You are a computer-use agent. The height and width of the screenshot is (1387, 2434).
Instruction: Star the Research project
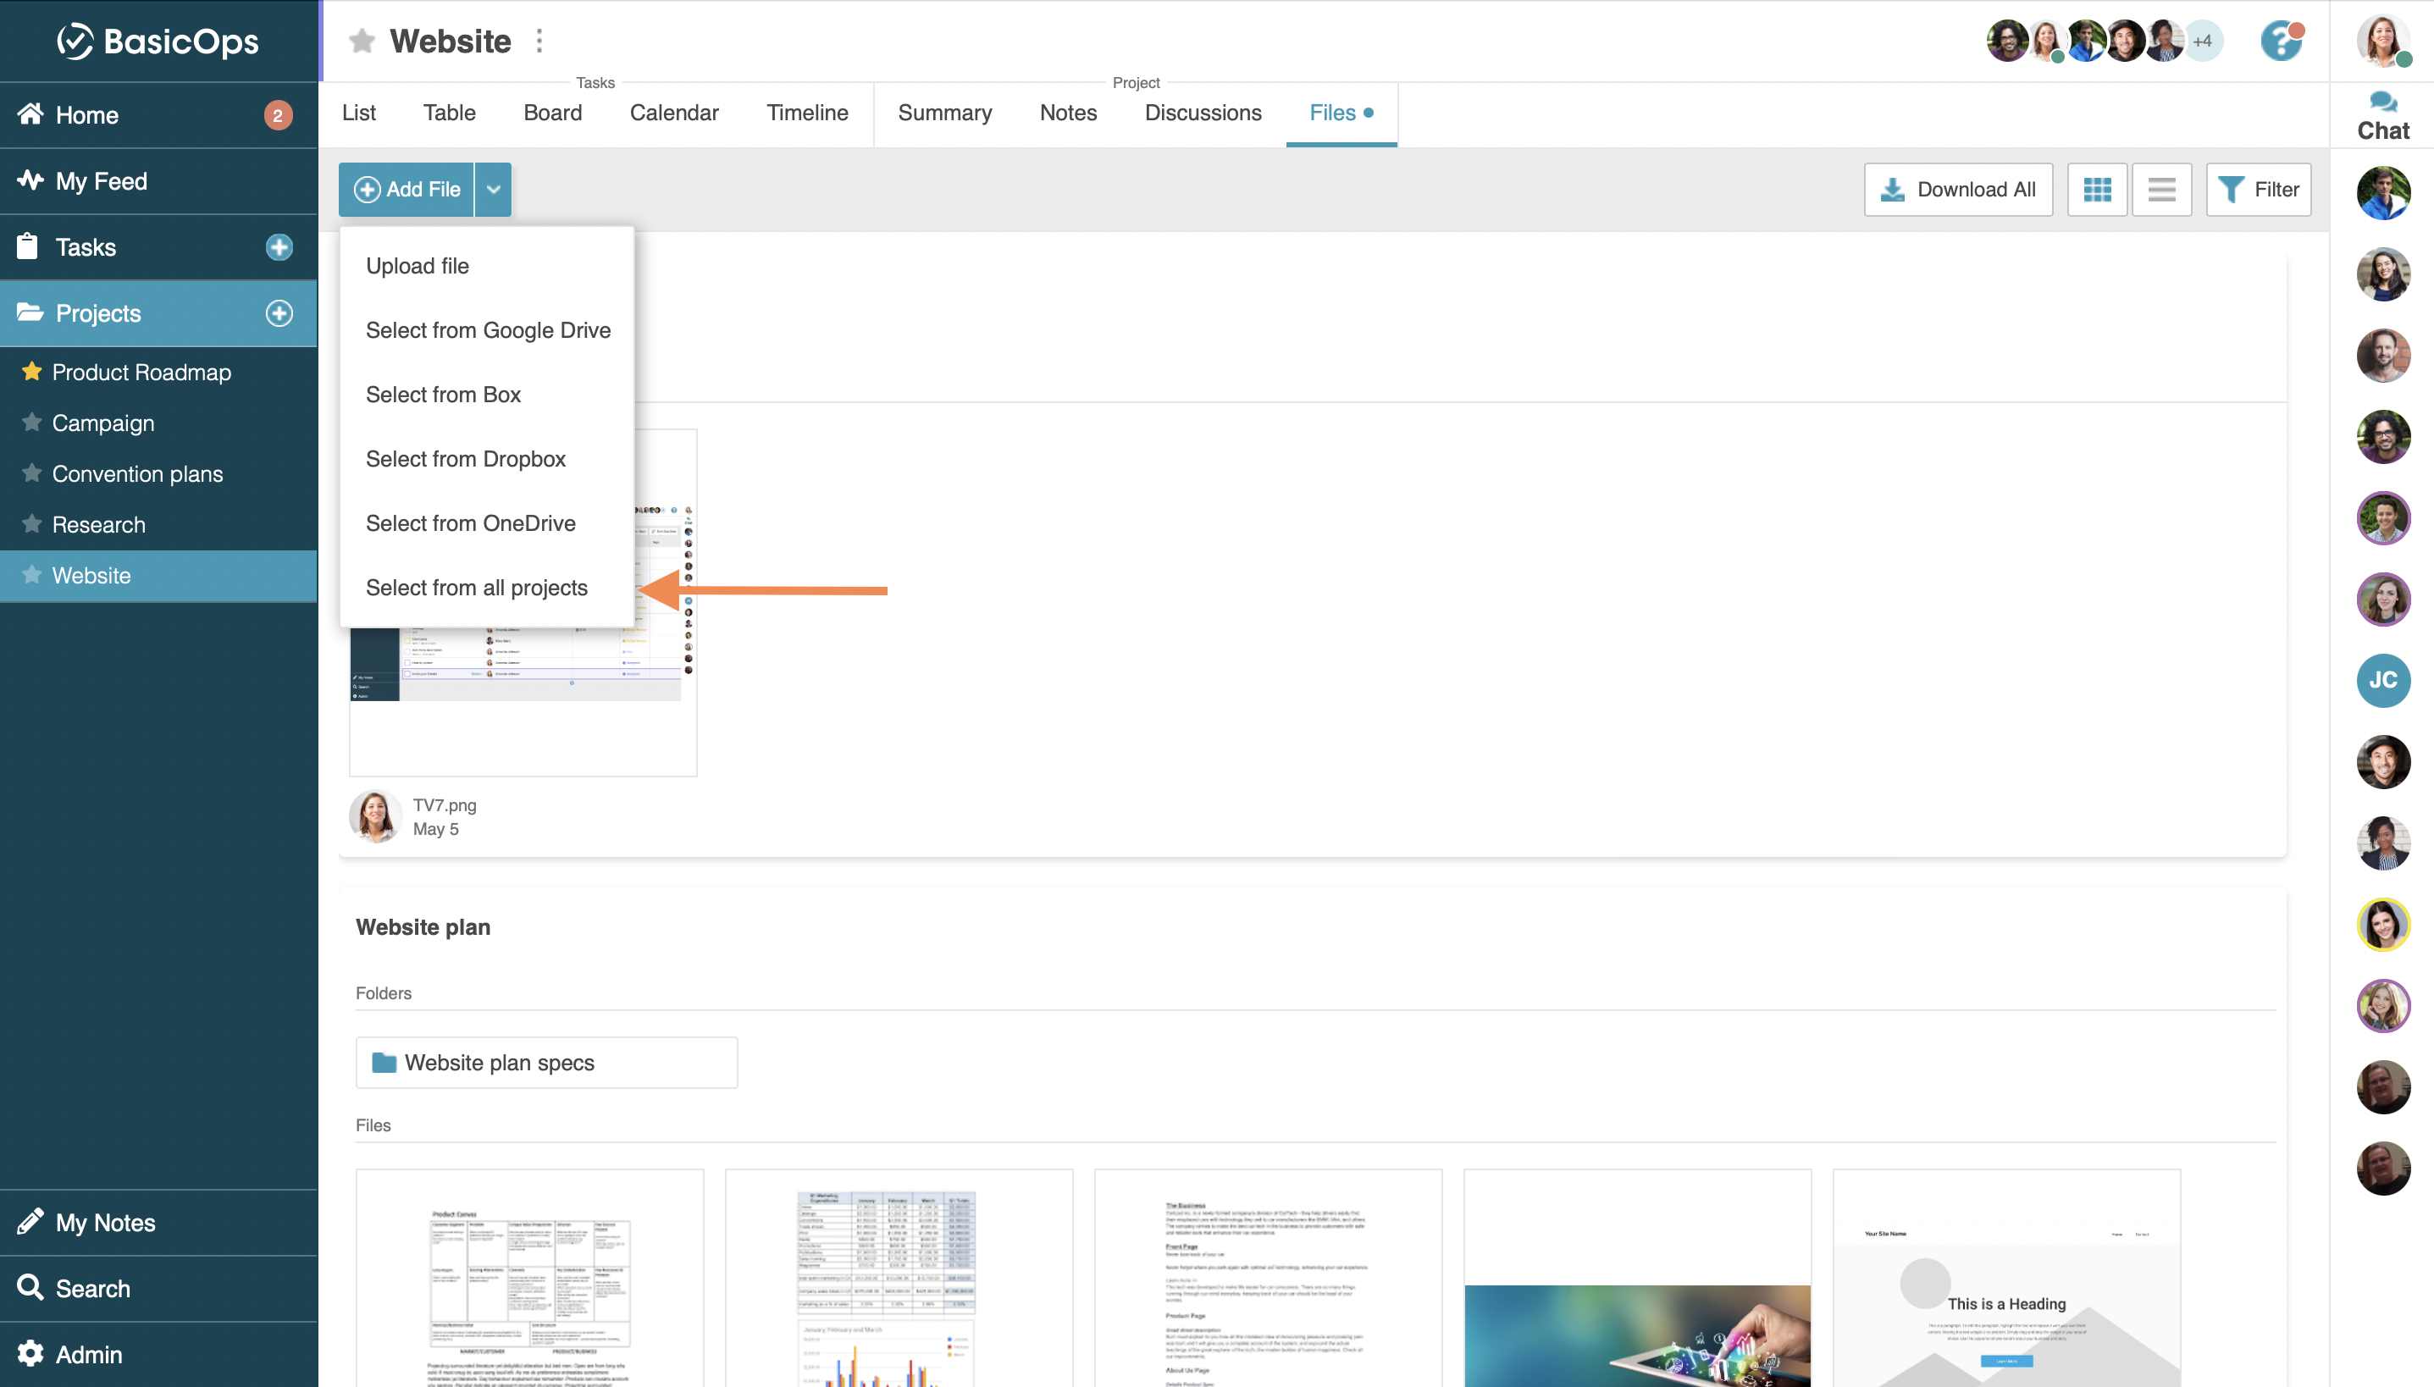point(31,524)
